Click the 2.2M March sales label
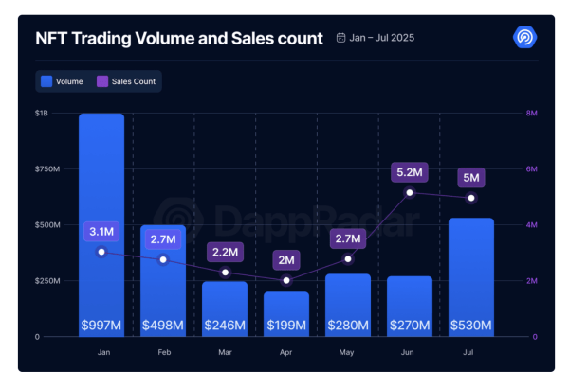 tap(225, 253)
